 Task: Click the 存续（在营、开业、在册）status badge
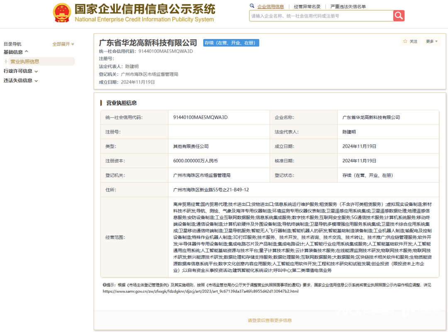pos(231,43)
